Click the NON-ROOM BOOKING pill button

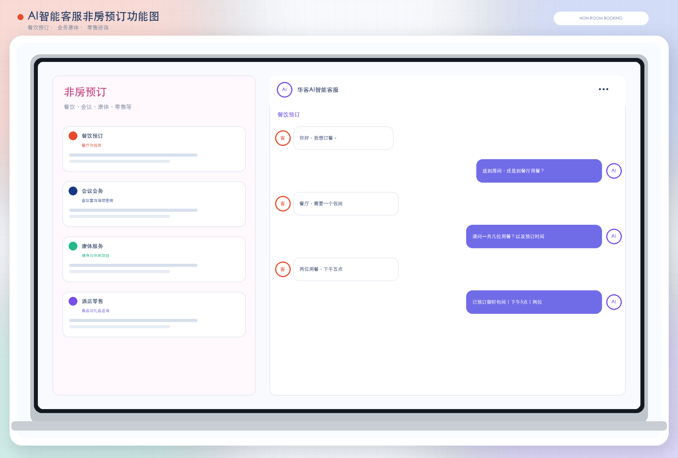point(601,18)
